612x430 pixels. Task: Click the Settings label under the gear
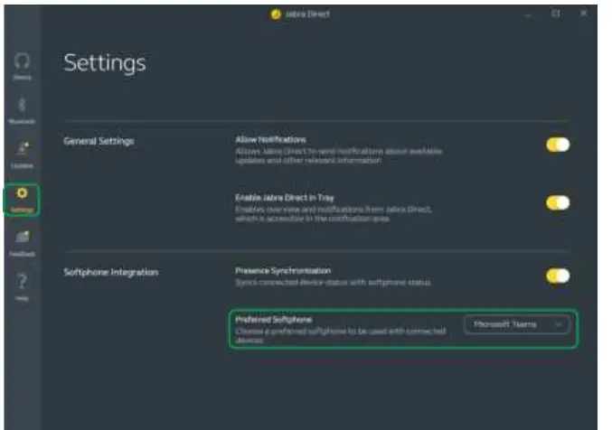[23, 209]
